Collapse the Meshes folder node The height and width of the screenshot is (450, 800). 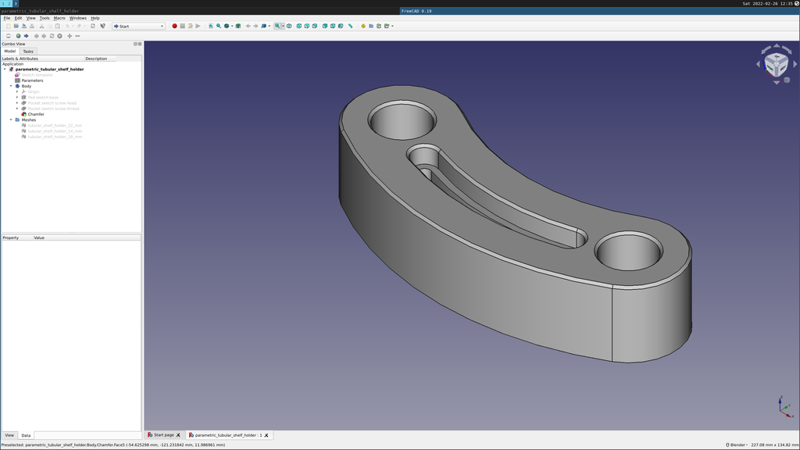(11, 120)
